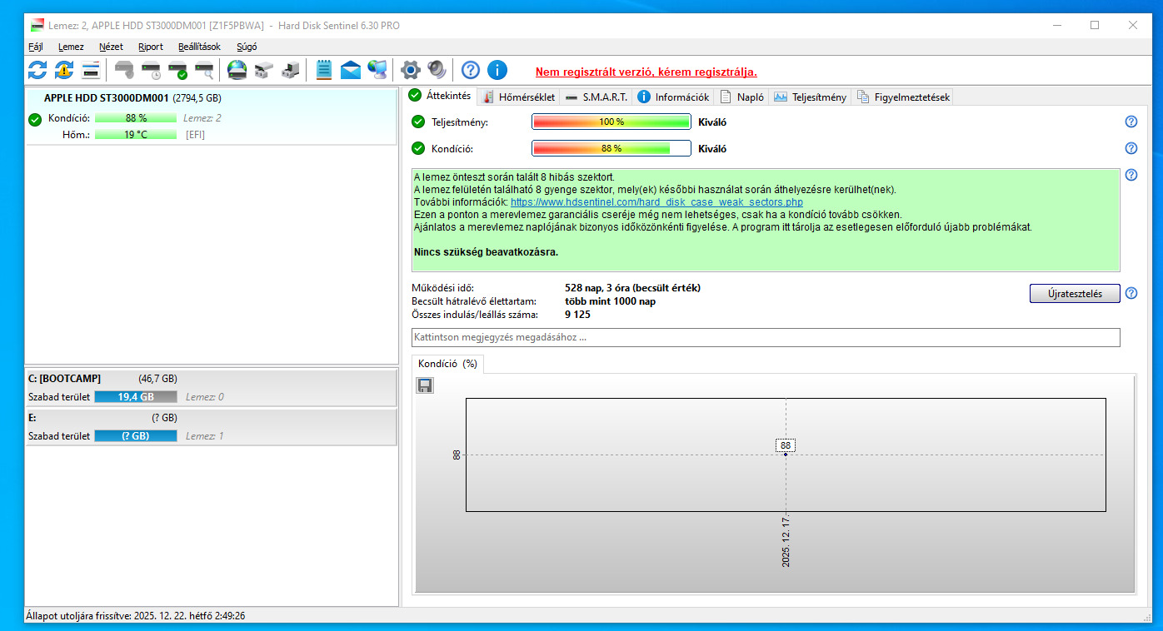The height and width of the screenshot is (631, 1163).
Task: Switch to the Áttekintés tab
Action: (x=441, y=96)
